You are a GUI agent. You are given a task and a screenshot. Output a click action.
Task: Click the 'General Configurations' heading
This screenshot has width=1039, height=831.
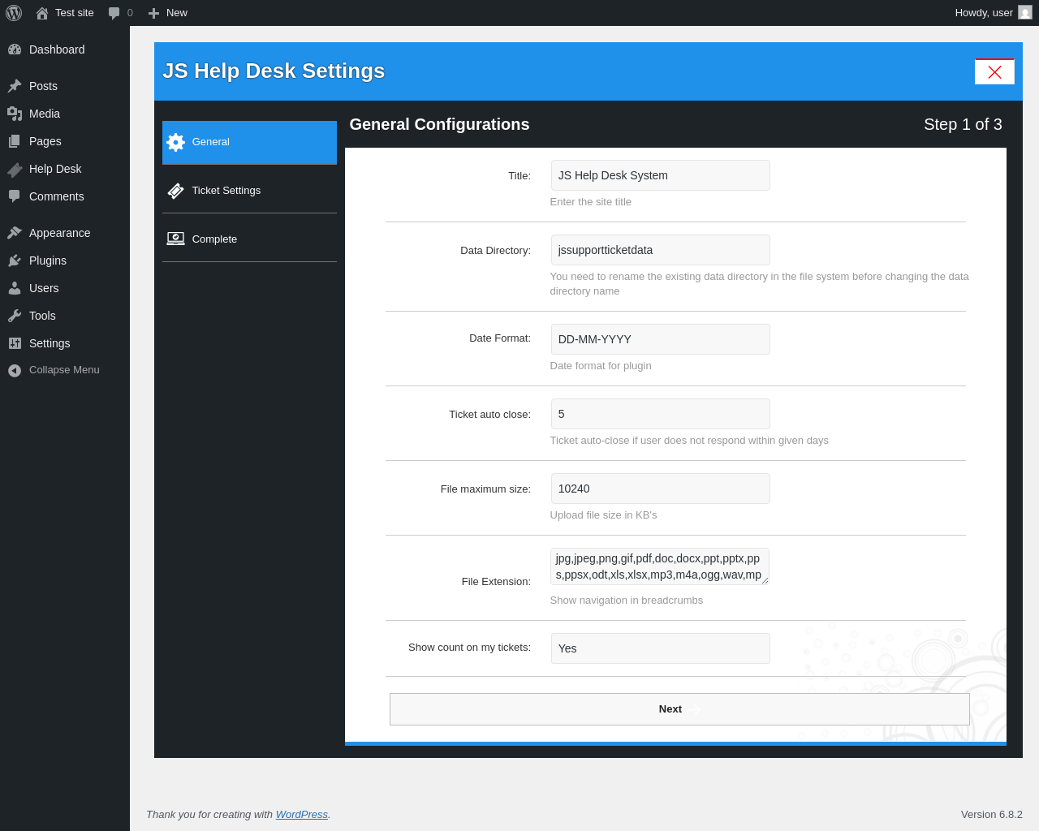coord(439,124)
